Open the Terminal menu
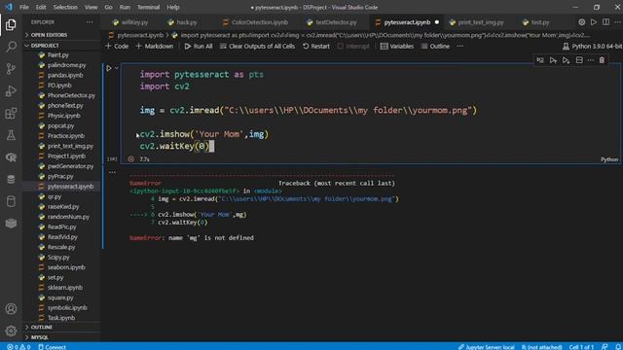623x350 pixels. point(148,7)
